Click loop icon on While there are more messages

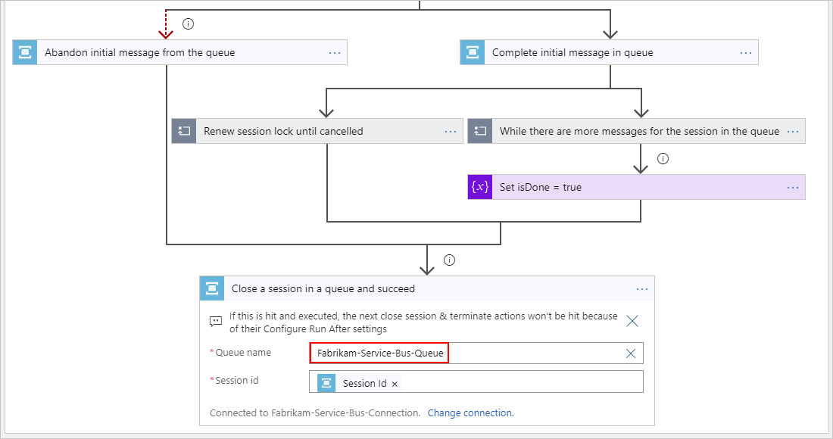[480, 131]
